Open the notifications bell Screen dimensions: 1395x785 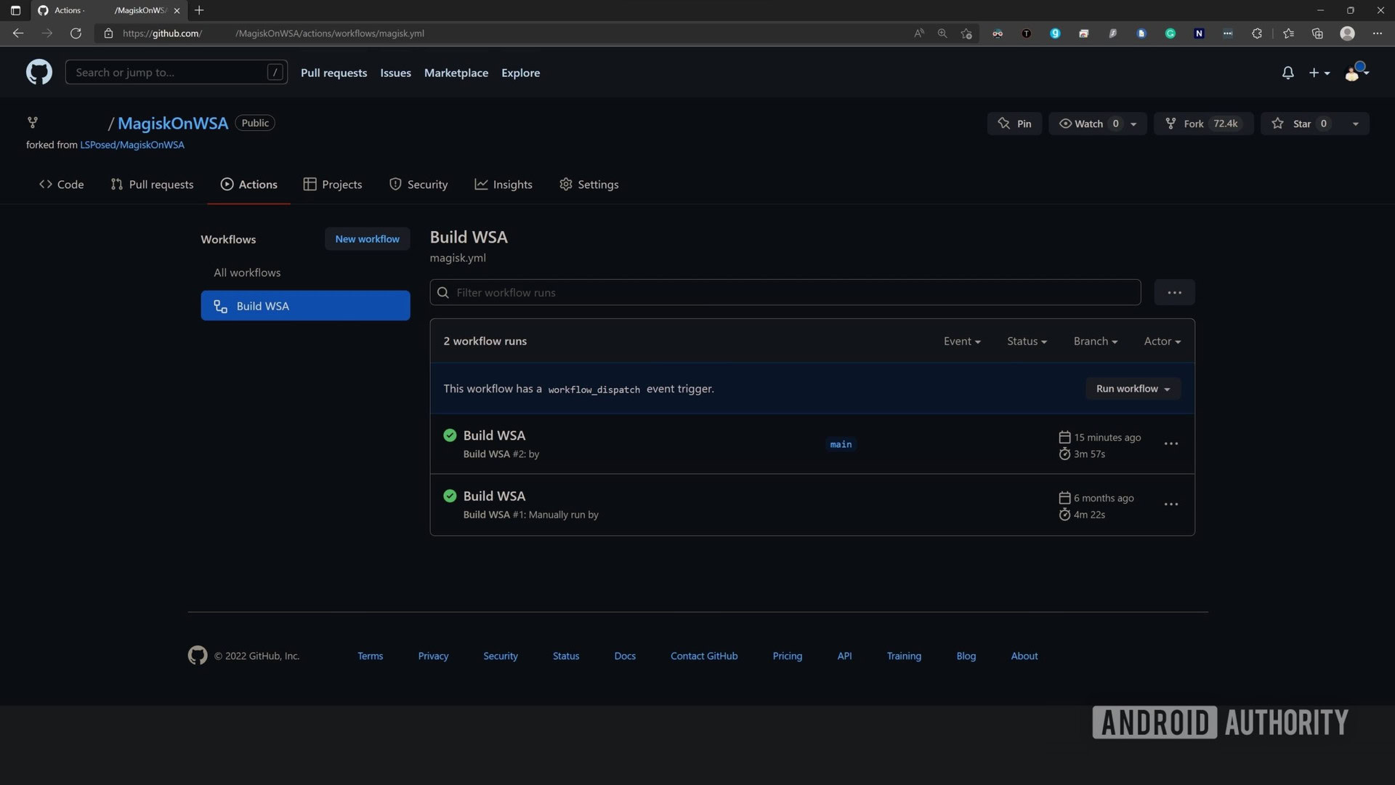point(1287,73)
